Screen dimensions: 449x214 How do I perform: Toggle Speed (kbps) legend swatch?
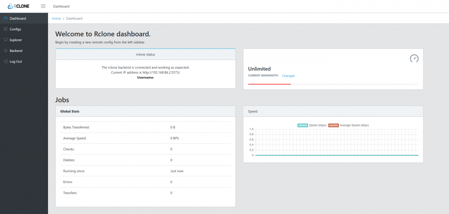pos(303,125)
